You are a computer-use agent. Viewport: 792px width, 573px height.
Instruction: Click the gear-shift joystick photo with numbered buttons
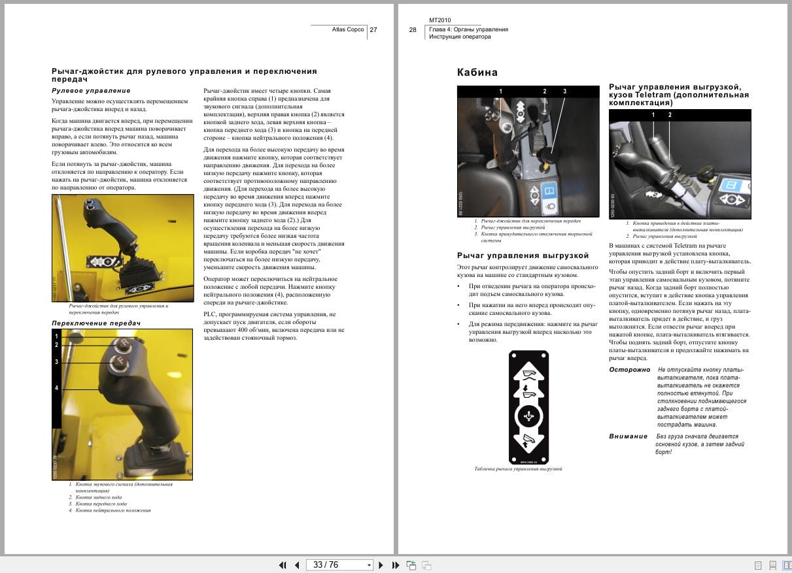click(x=122, y=404)
